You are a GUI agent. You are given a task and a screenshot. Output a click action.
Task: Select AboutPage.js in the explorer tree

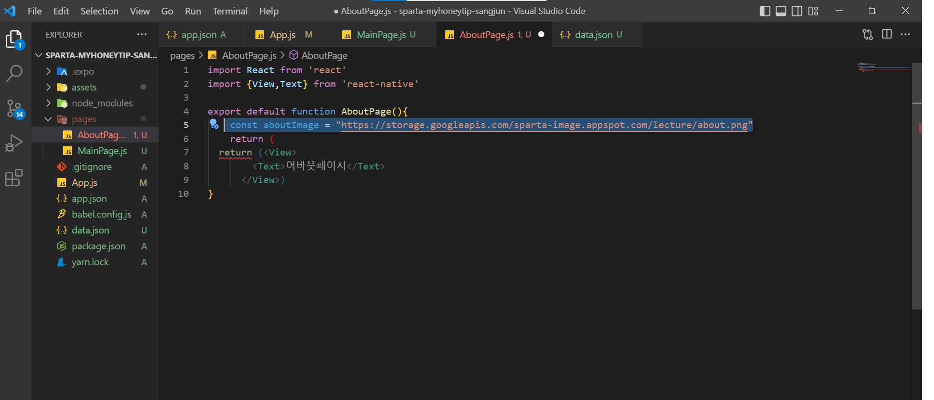tap(95, 135)
